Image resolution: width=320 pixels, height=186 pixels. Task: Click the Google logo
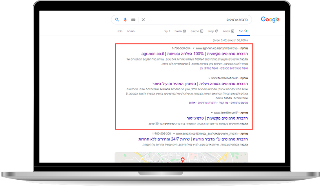270,20
